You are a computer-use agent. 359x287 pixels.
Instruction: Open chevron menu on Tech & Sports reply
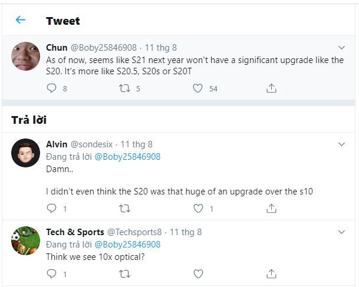[341, 232]
